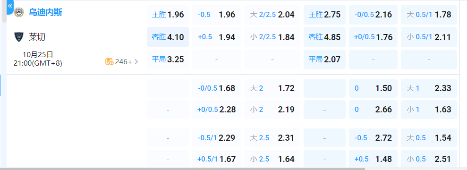Viewport: 467px width, 170px height.
Task: Select full-time 平局 at odds 3.25
Action: click(168, 59)
